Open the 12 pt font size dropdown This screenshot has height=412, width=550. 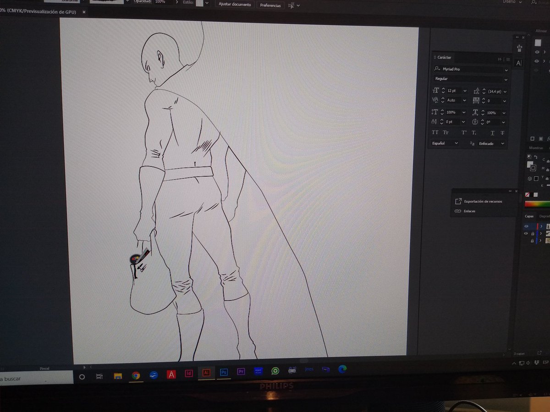point(465,91)
